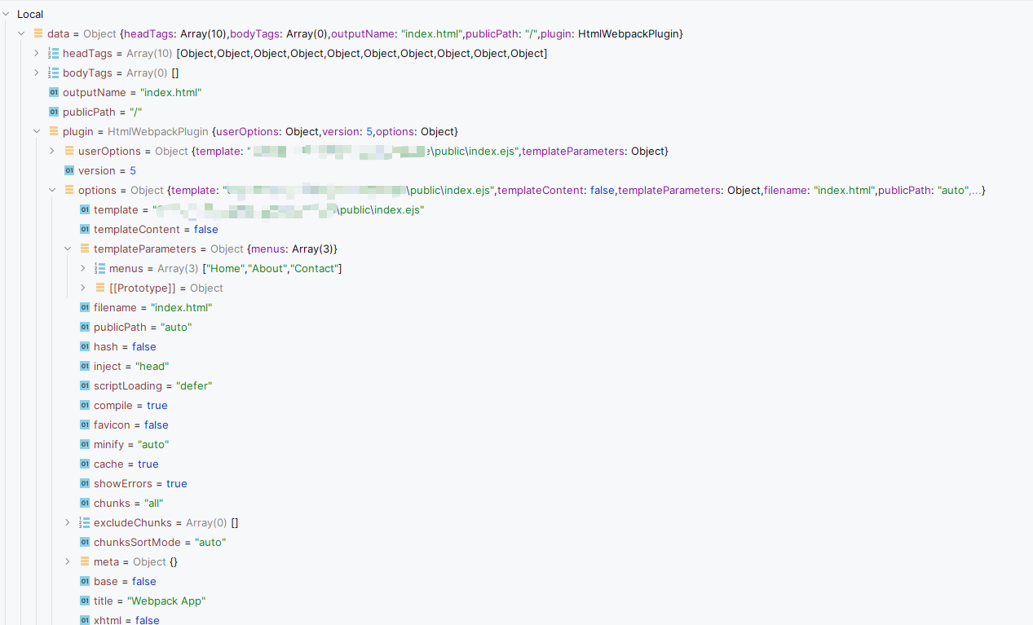Expand the userOptions object
The height and width of the screenshot is (625, 1033).
click(x=51, y=151)
